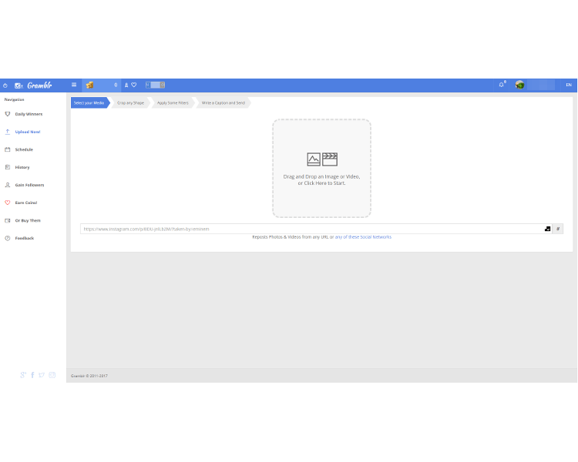Screen dimensions: 578x462
Task: Click the person icon beside the heart
Action: point(126,85)
